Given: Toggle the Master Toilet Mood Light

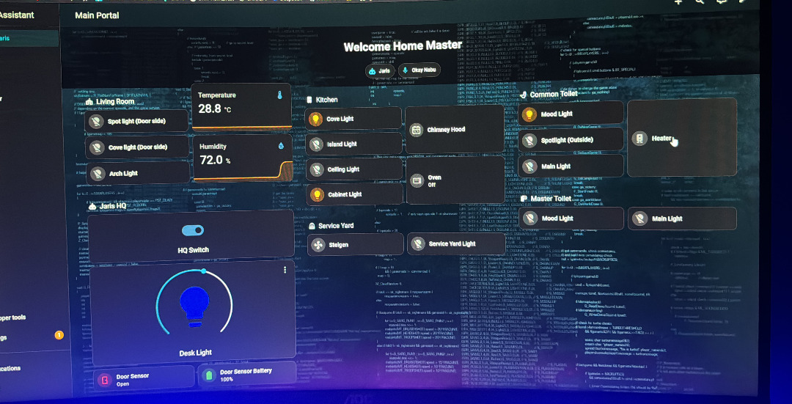Looking at the screenshot, I should click(x=571, y=218).
